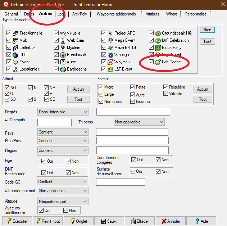Viewport: 227px width, 226px height.
Task: Uncheck the Micro format checkbox
Action: click(x=101, y=87)
